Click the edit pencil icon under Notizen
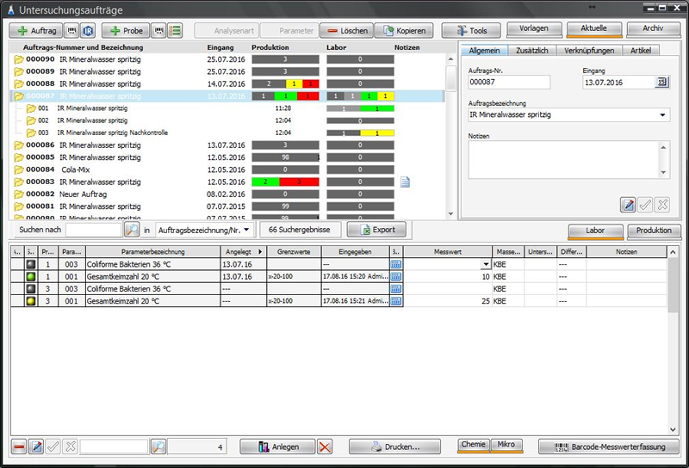Viewport: 689px width, 468px height. [x=628, y=204]
